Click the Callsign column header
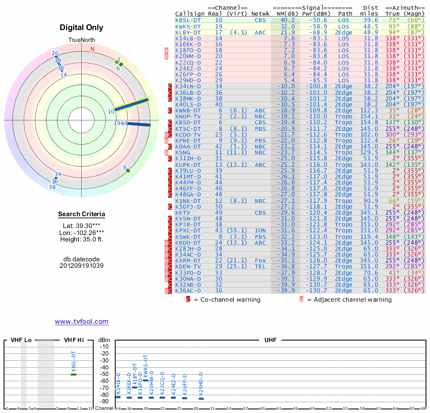Viewport: 430px width, 413px height. pyautogui.click(x=190, y=13)
